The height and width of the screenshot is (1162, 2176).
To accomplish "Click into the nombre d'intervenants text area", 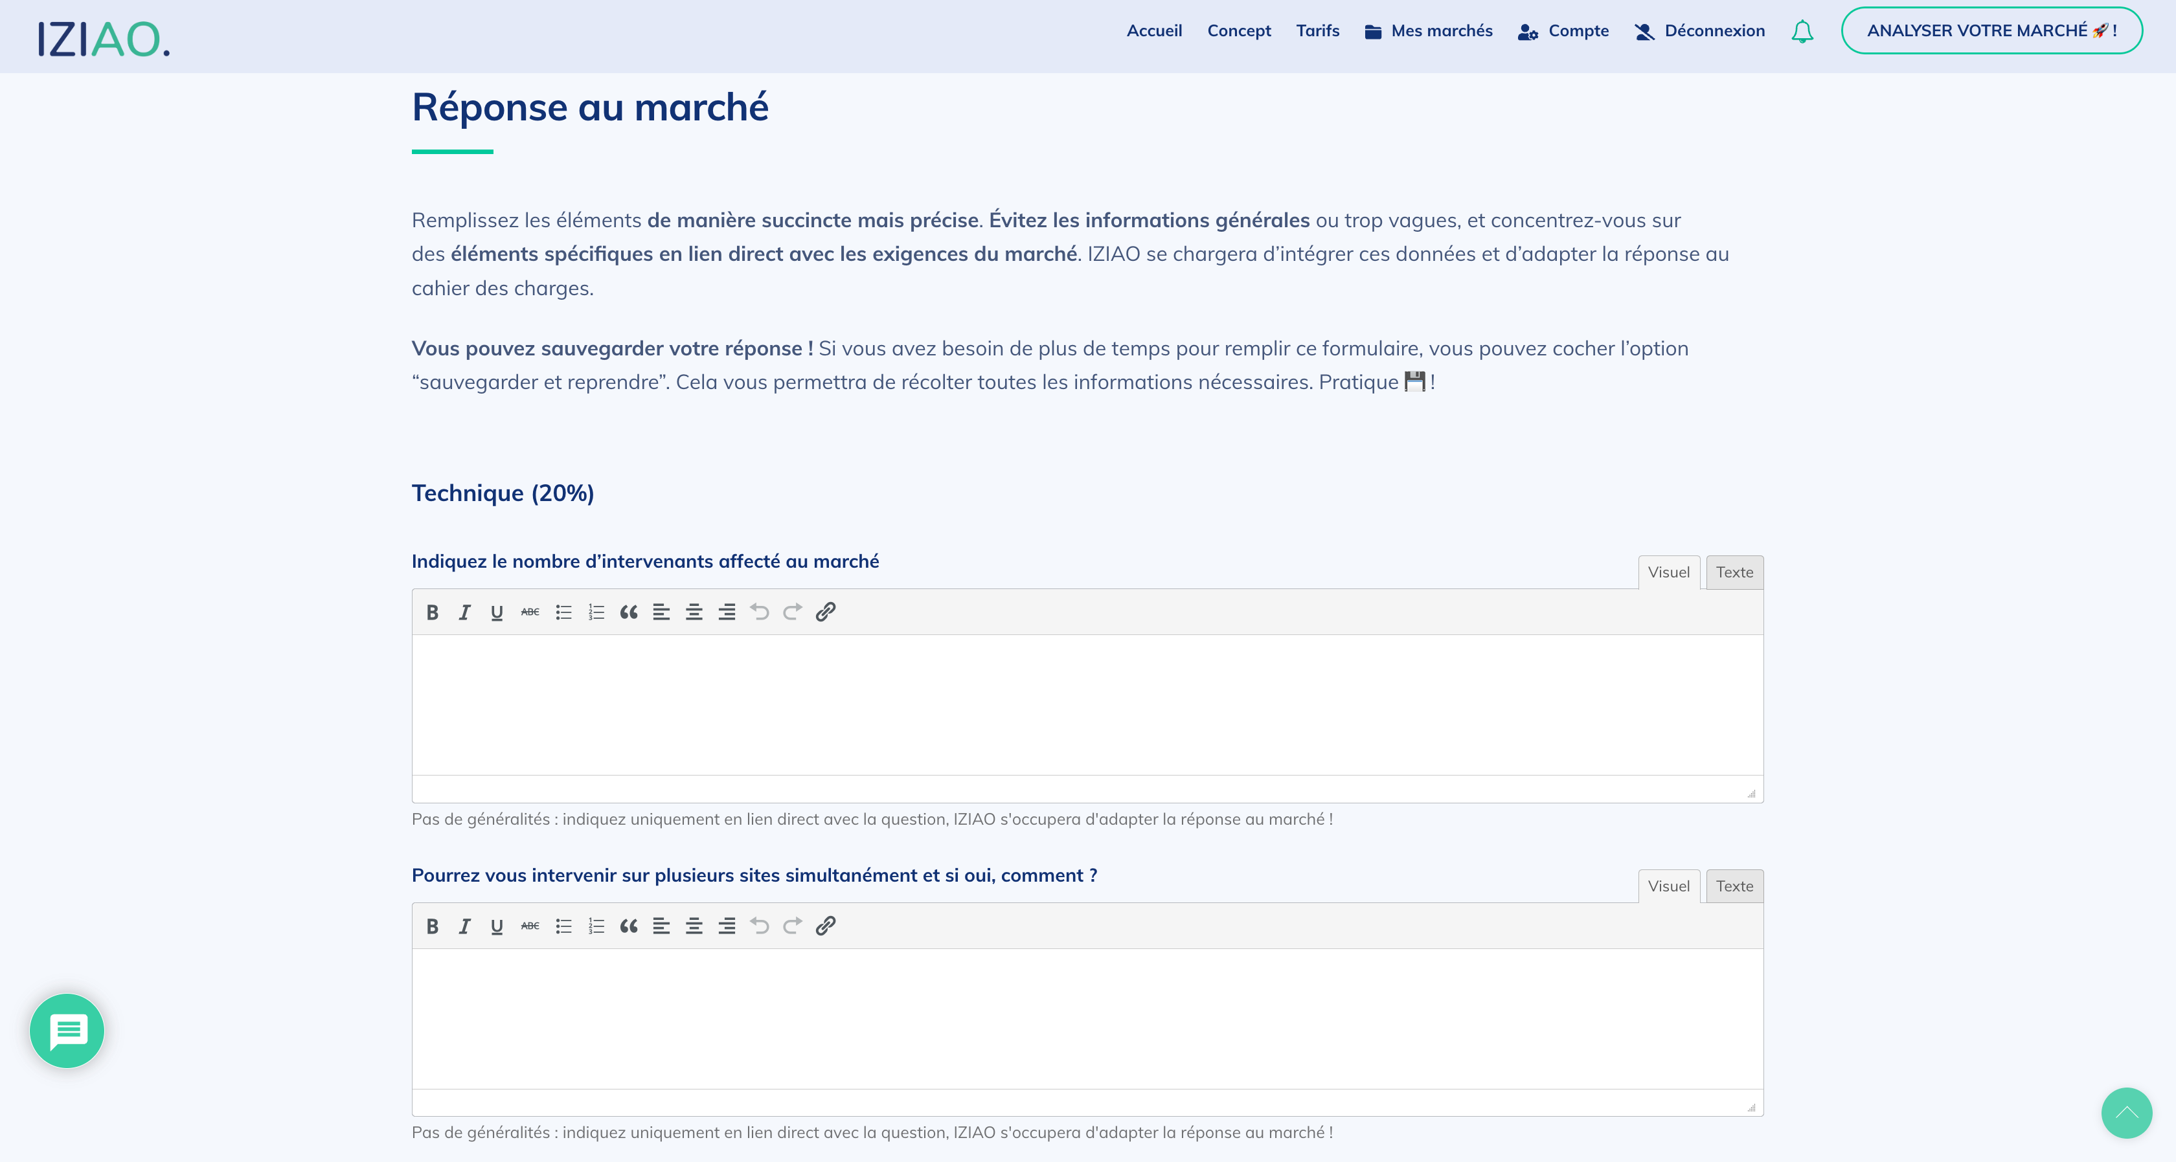I will pyautogui.click(x=1087, y=704).
